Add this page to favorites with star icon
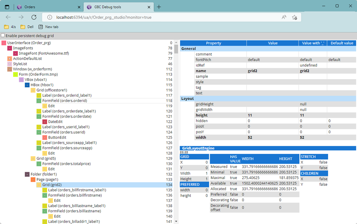Viewport: 357px width, 224px height. [x=295, y=17]
